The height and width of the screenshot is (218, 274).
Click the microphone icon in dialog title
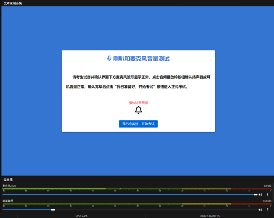point(109,58)
